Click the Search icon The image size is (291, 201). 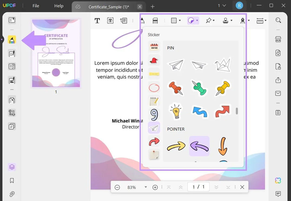(x=278, y=20)
